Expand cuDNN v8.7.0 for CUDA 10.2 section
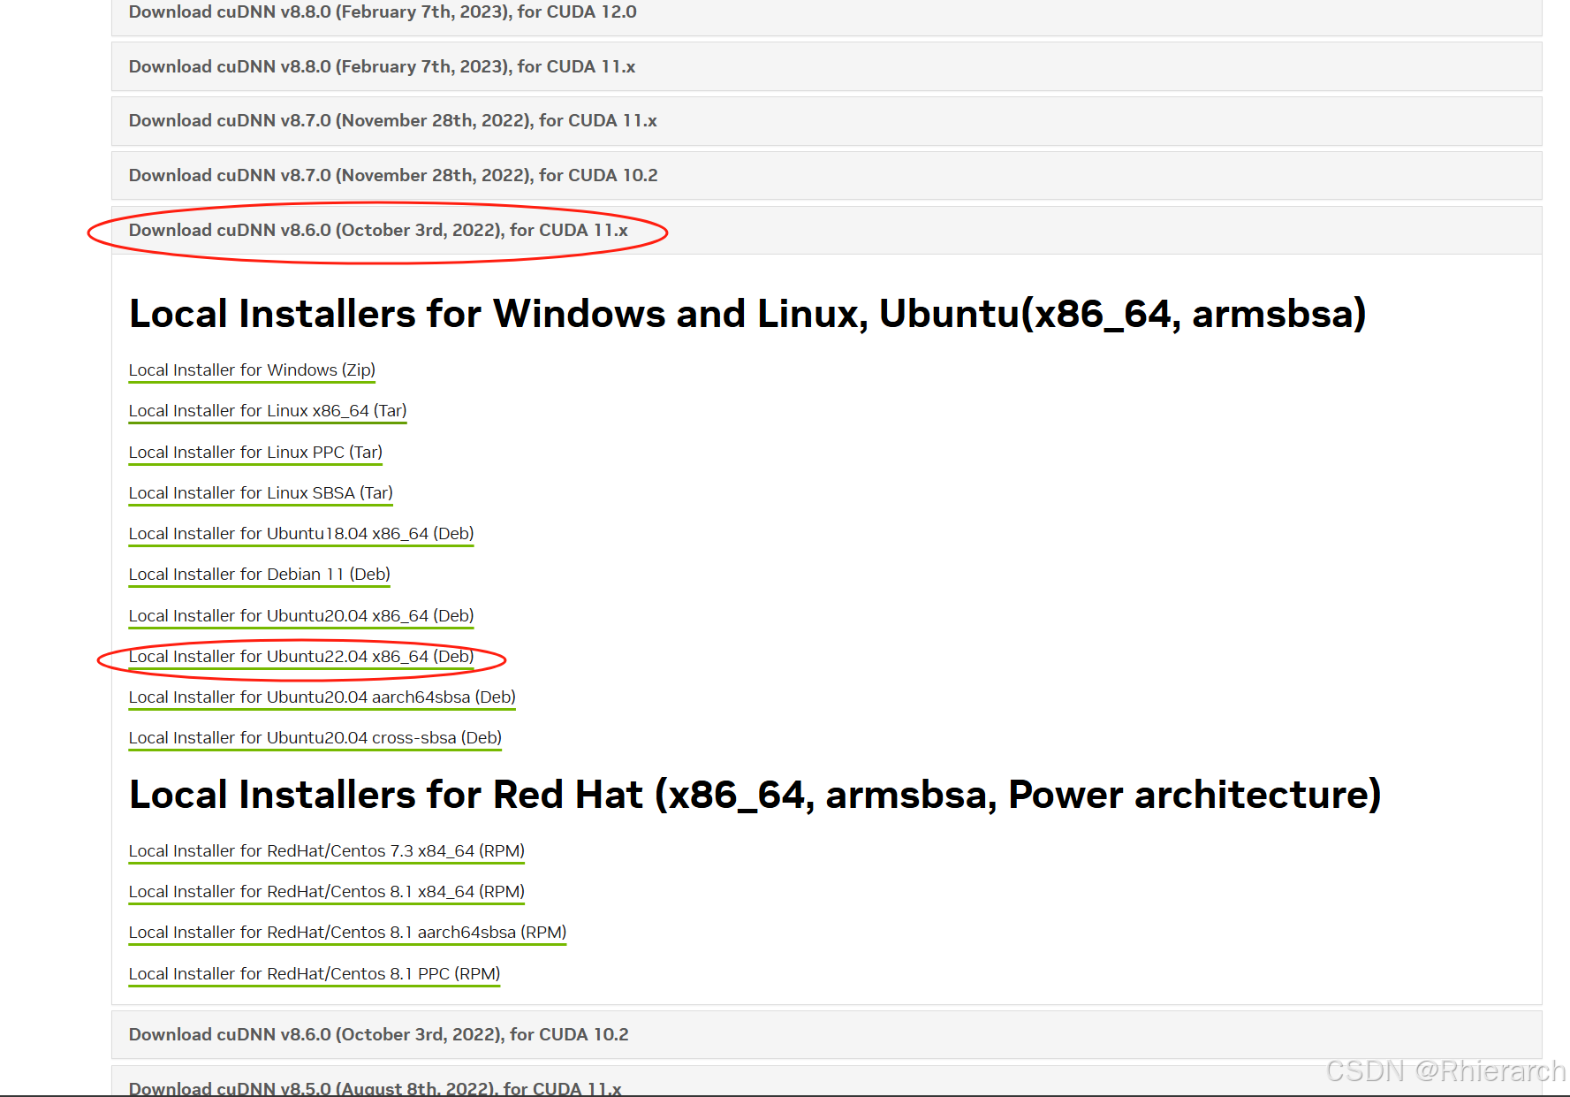This screenshot has height=1097, width=1570. tap(826, 176)
